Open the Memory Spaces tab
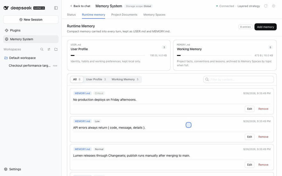This screenshot has height=176, width=282. 154,15
